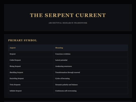
Task: Select the 'Serpent' aspect cell
Action: coord(31,54)
